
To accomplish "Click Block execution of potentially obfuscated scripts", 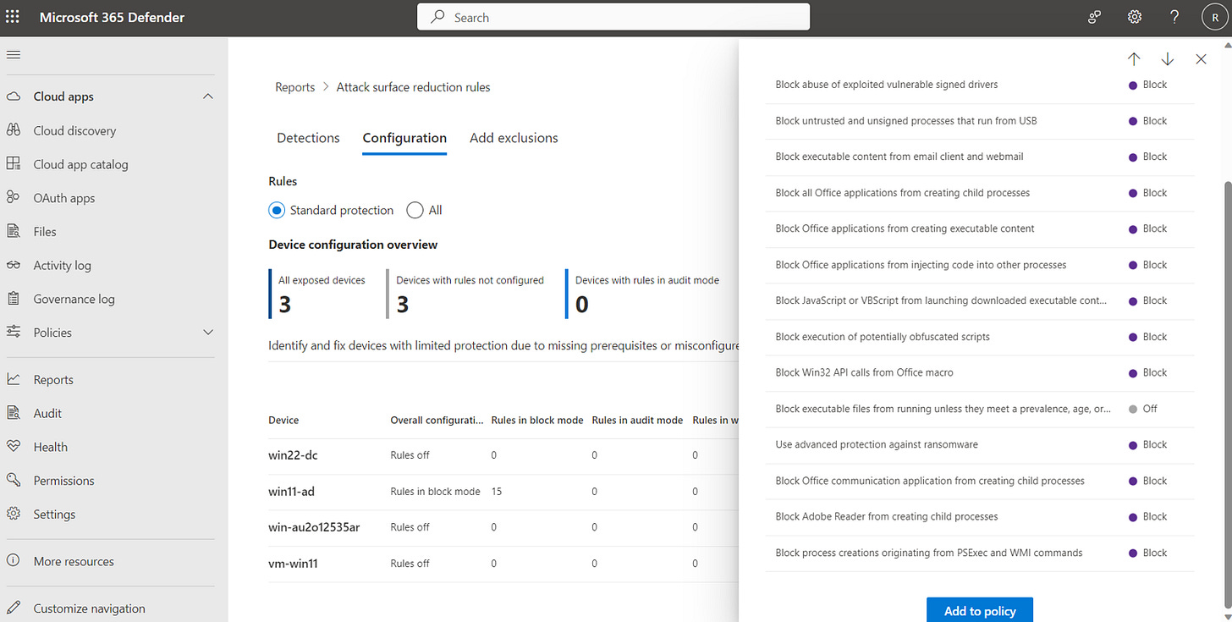I will click(883, 337).
